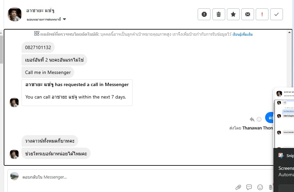Open the screenshot preview thumbnail
Screen dimensions: 294x192
click(284, 118)
